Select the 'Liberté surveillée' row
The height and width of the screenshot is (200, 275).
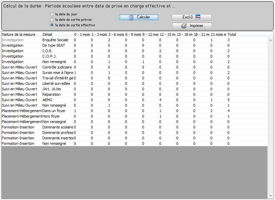(x=134, y=83)
